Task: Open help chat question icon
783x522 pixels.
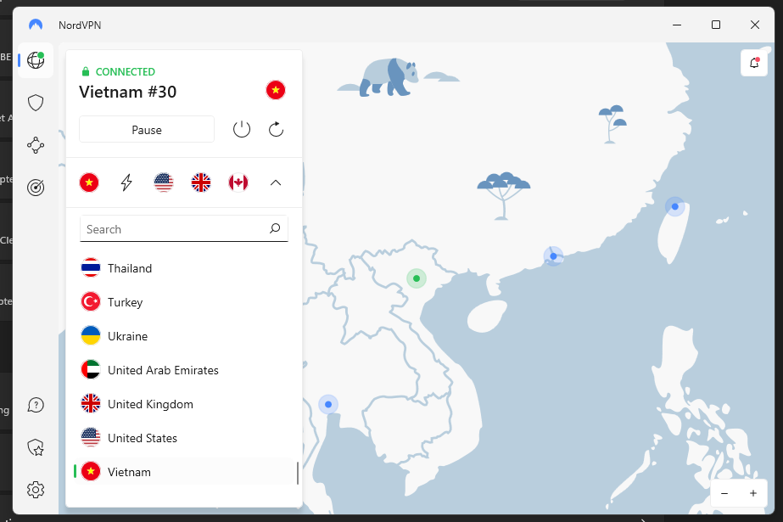Action: pyautogui.click(x=36, y=405)
